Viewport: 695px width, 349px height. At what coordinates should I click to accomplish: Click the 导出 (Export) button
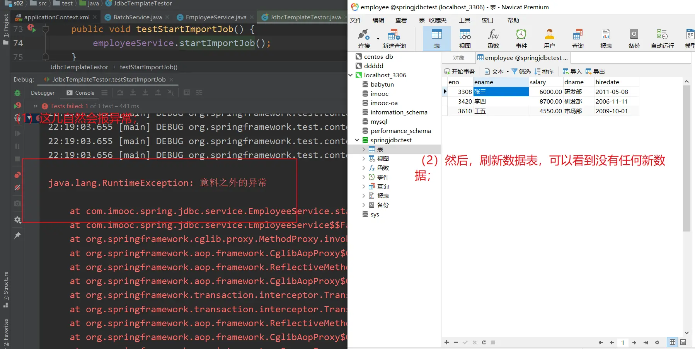[x=595, y=72]
